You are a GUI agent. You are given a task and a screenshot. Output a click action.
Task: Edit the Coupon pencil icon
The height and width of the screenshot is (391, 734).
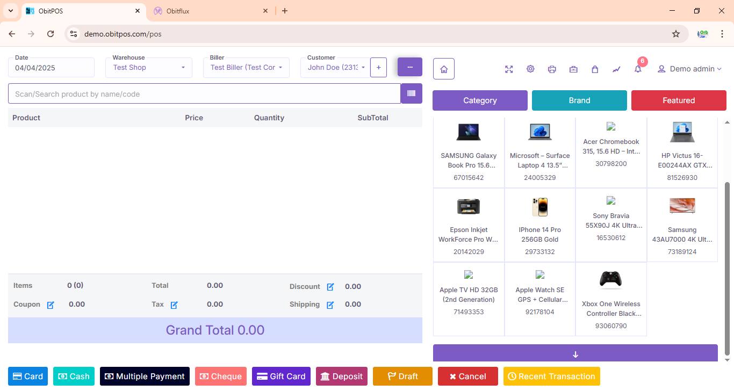(51, 305)
